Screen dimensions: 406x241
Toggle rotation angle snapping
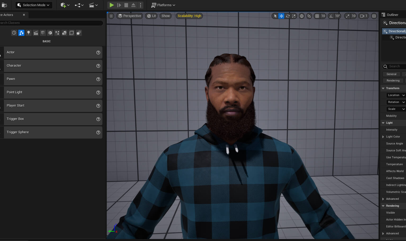pos(331,16)
